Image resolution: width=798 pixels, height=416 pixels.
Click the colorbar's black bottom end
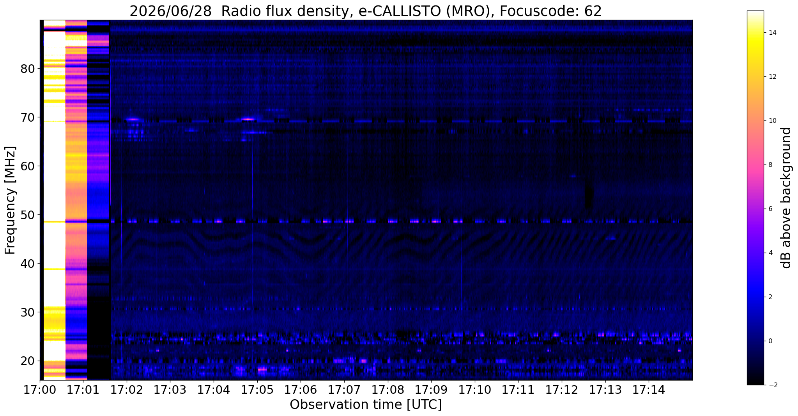coord(755,382)
